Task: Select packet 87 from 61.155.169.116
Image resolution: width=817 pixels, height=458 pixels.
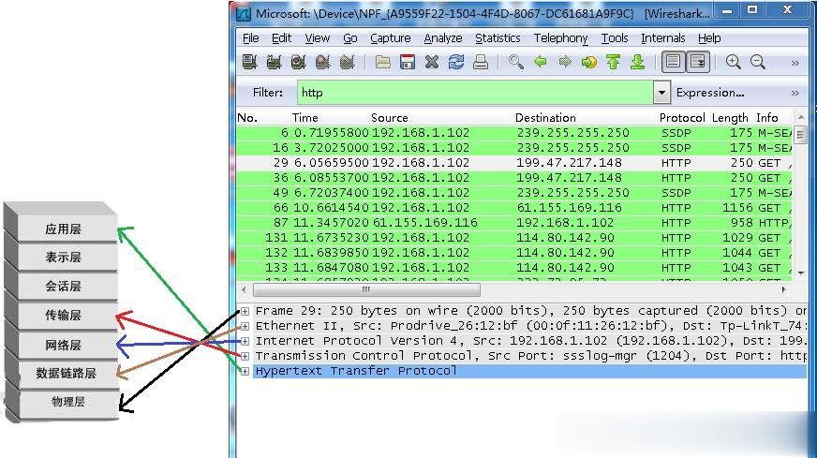Action: click(x=514, y=223)
